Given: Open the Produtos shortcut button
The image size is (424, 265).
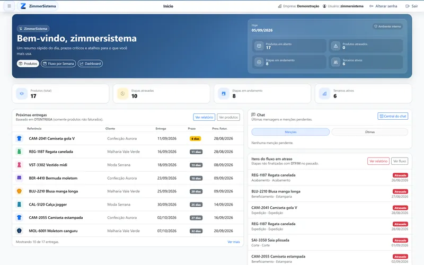Looking at the screenshot, I should (28, 64).
